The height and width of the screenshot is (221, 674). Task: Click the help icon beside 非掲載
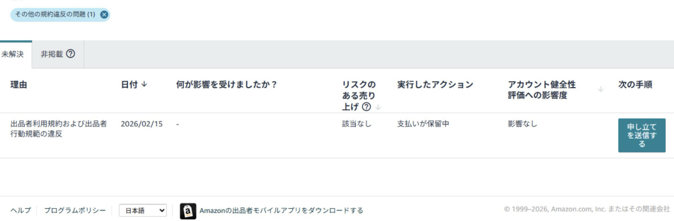click(x=71, y=54)
